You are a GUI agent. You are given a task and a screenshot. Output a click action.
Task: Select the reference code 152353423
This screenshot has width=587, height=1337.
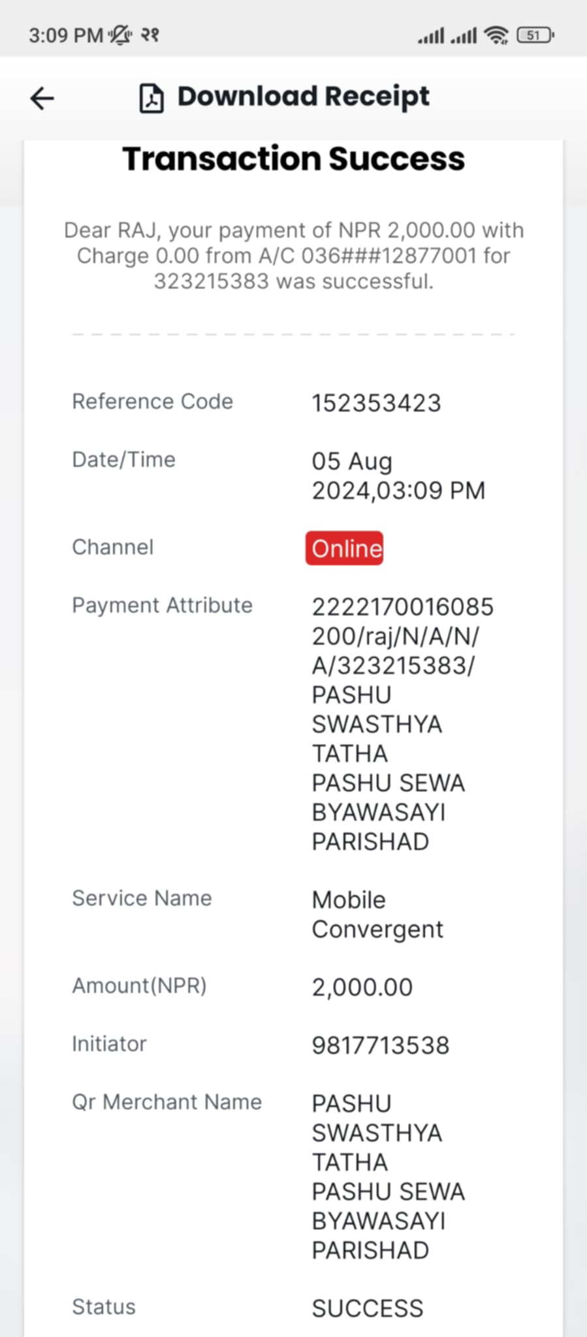377,403
